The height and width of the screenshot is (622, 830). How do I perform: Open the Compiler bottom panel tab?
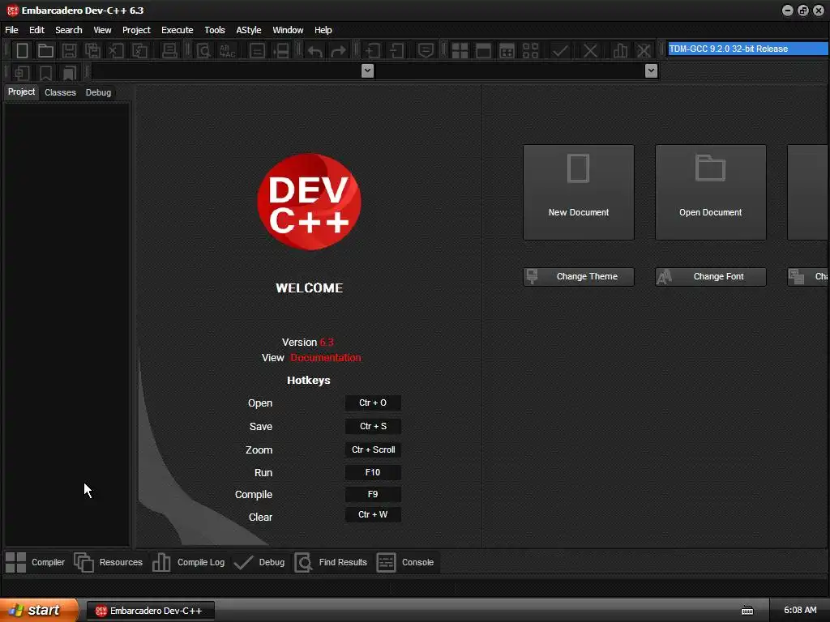(36, 562)
